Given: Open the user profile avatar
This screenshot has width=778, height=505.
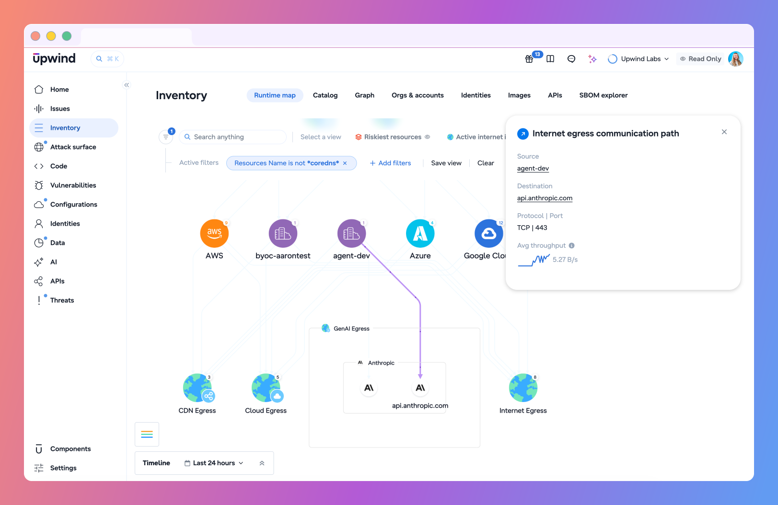Looking at the screenshot, I should coord(735,59).
